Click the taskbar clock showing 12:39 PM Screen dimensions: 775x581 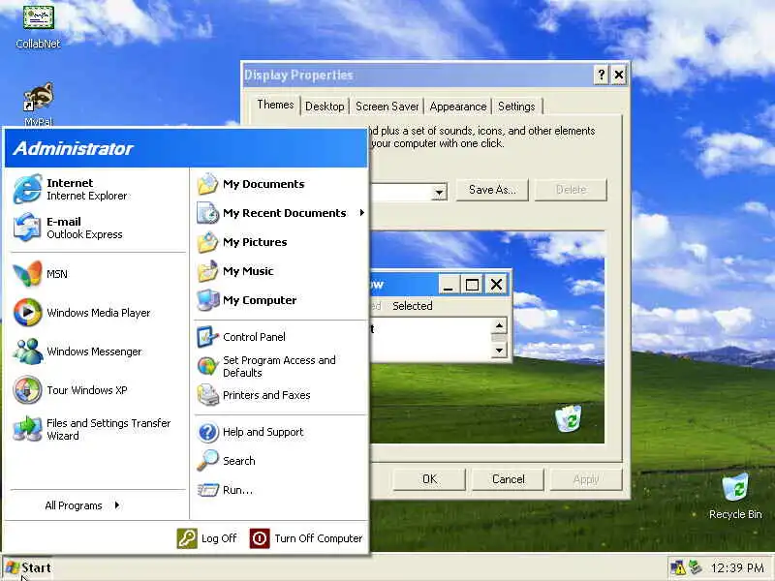point(737,568)
